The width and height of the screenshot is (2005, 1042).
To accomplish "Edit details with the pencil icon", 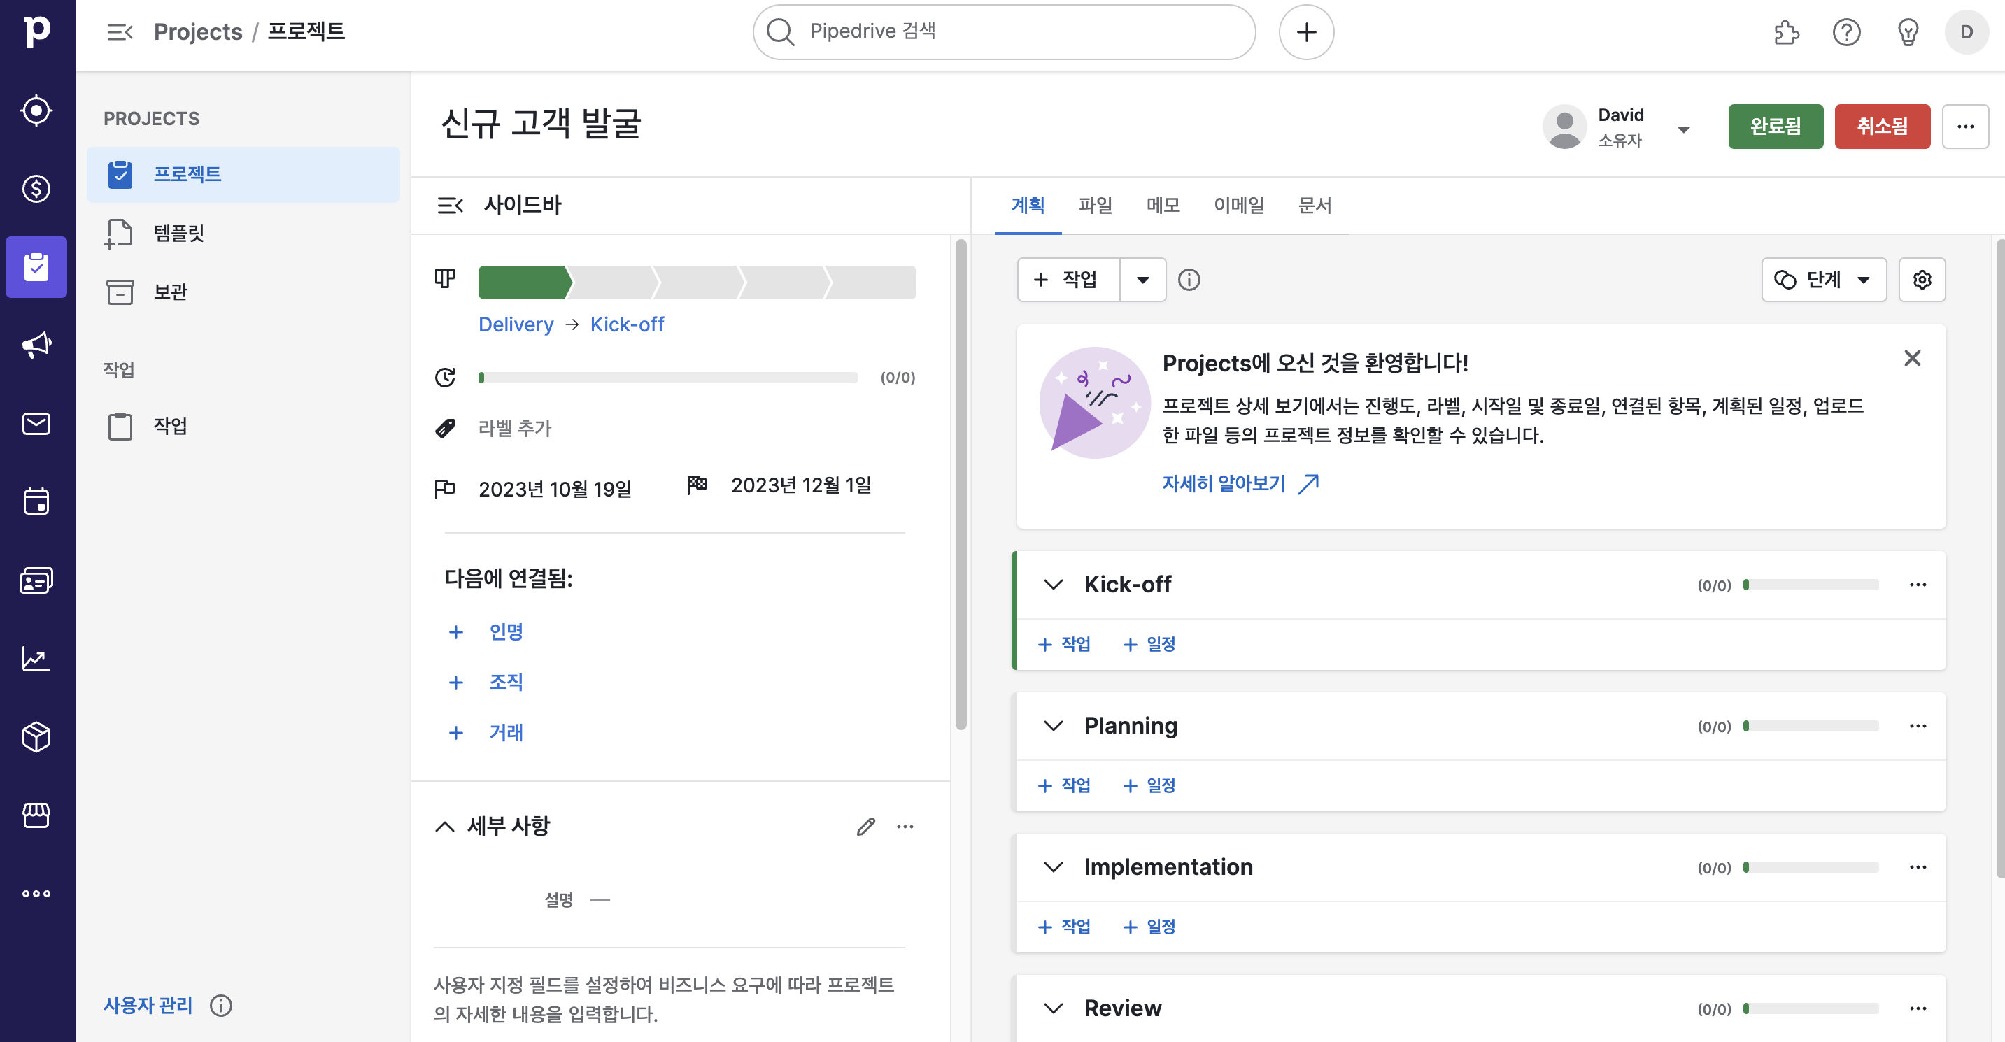I will 865,826.
